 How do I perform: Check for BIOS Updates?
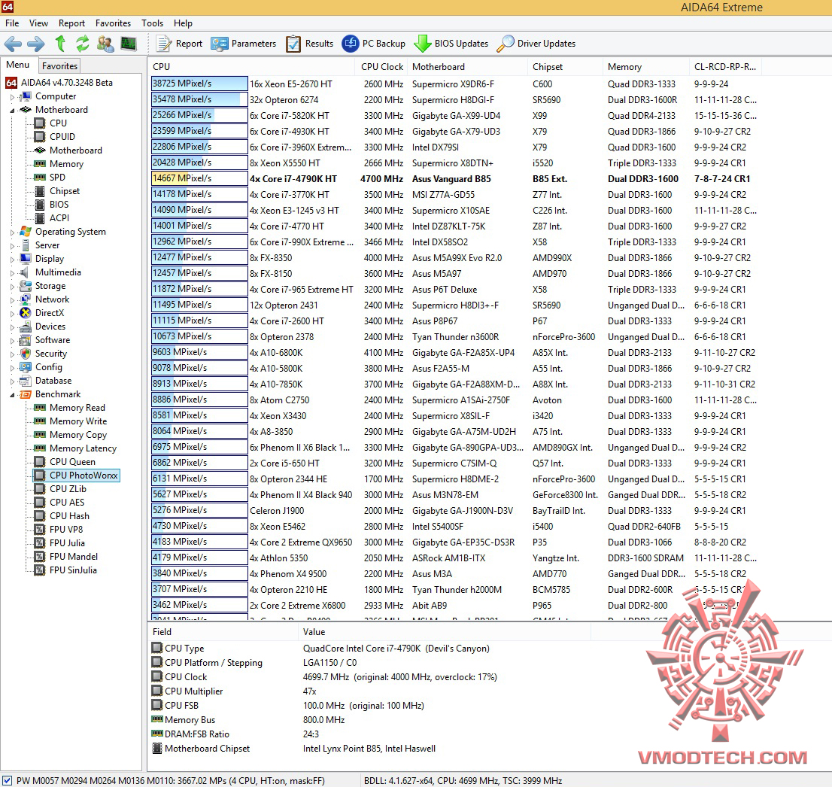coord(451,44)
